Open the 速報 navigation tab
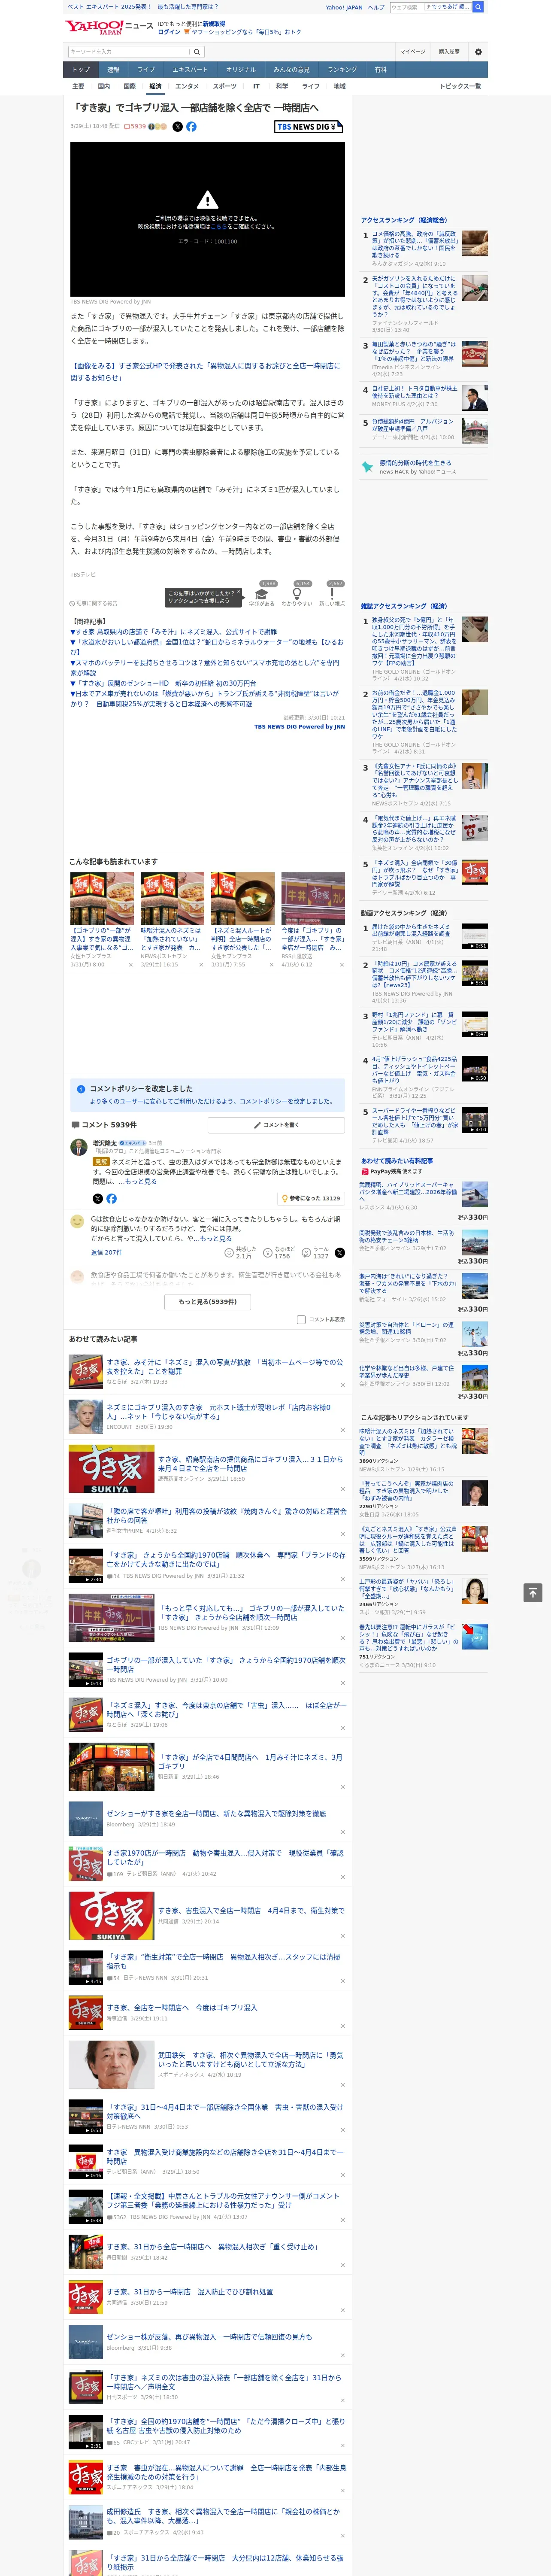 coord(113,70)
